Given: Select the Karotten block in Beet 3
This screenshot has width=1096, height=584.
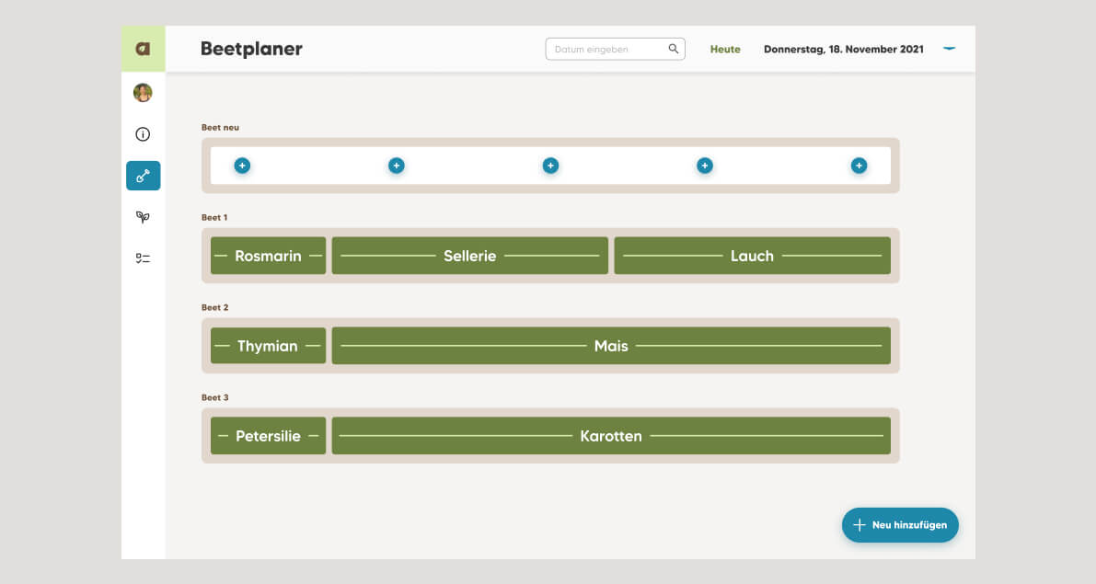Looking at the screenshot, I should tap(611, 436).
